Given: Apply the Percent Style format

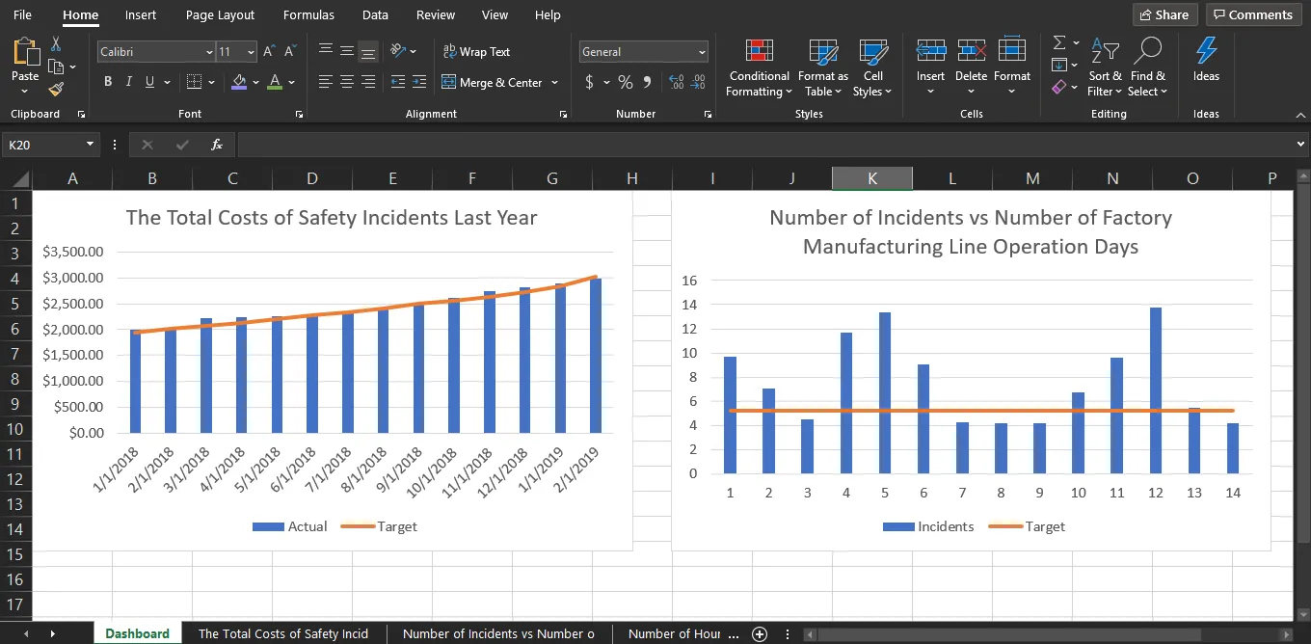Looking at the screenshot, I should point(624,82).
